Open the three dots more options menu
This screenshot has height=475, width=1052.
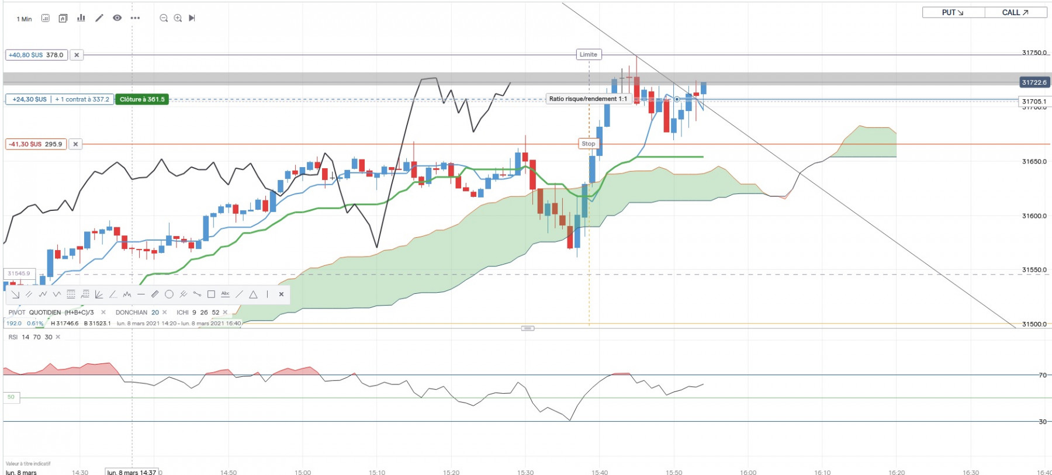click(135, 18)
